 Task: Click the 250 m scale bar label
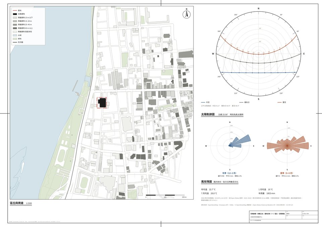[184, 197]
